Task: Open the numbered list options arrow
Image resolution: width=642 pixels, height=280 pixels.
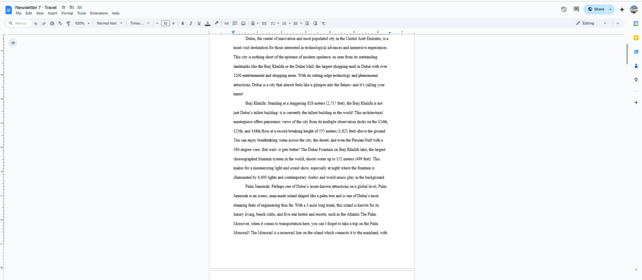Action: pos(301,24)
